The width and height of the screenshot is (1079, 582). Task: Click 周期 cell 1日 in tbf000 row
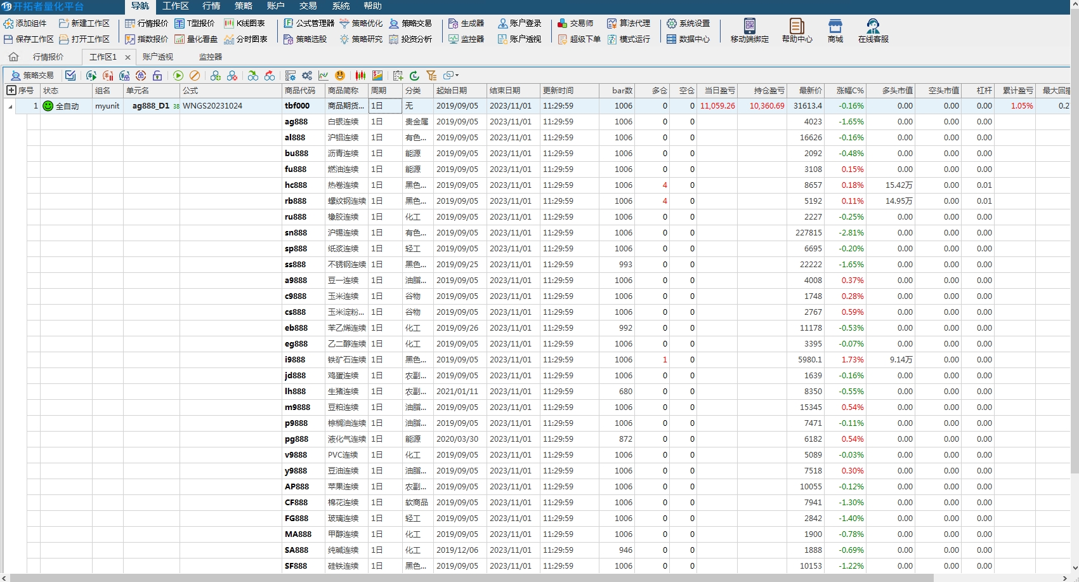pyautogui.click(x=386, y=106)
